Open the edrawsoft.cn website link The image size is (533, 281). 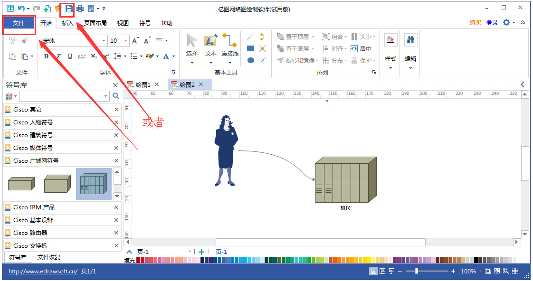pyautogui.click(x=42, y=271)
